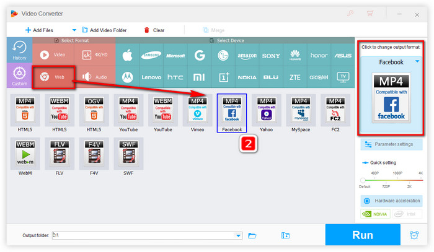Switch to the 4K/HD format tab

95,54
